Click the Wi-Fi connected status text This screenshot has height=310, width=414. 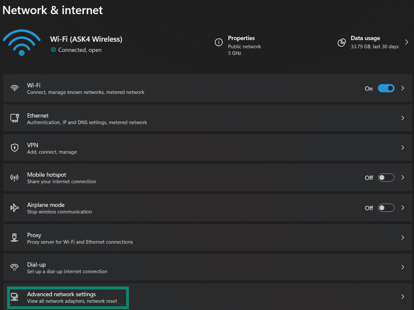tap(80, 50)
